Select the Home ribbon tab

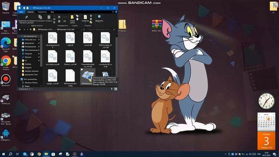click(30, 12)
